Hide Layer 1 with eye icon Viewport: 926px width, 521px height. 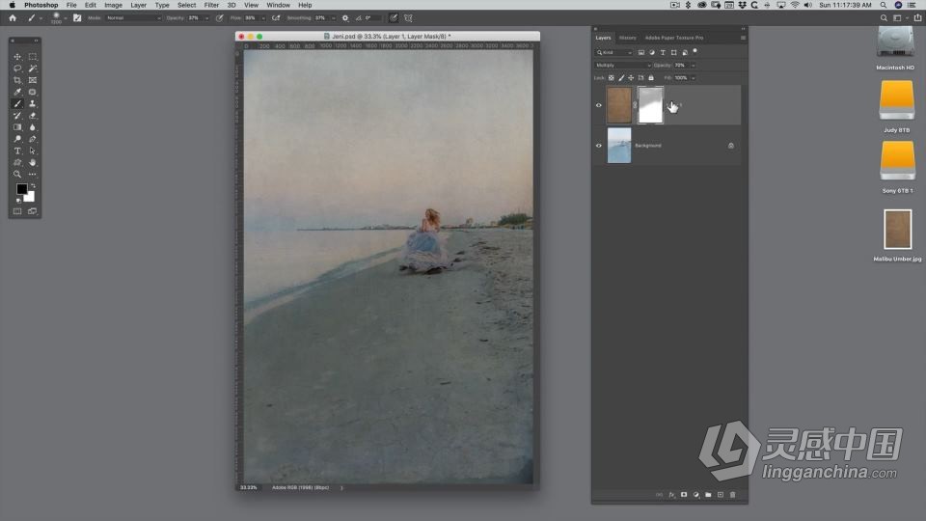coord(598,105)
